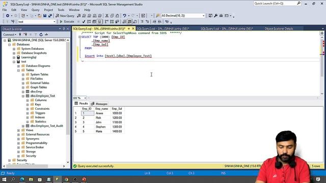Open the Connect dropdown in Object Explorer
Viewport: 326px width, 183px height.
tap(10, 35)
